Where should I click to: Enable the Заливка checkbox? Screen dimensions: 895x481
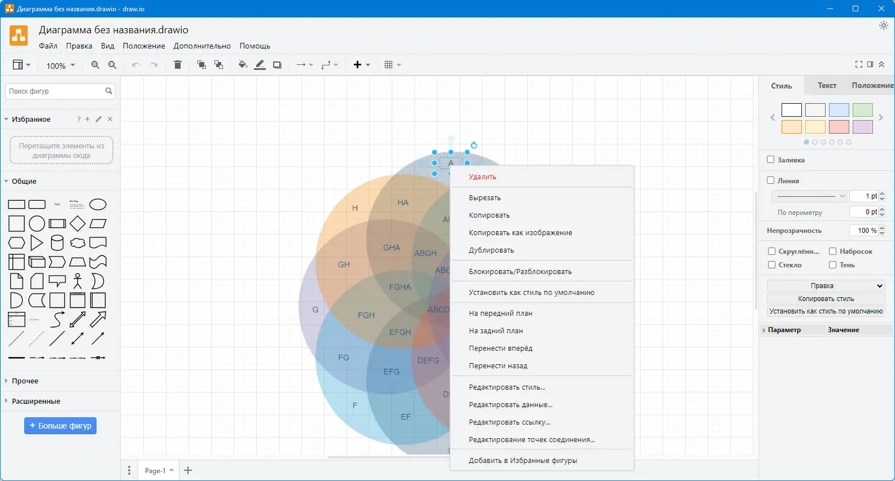(x=771, y=160)
